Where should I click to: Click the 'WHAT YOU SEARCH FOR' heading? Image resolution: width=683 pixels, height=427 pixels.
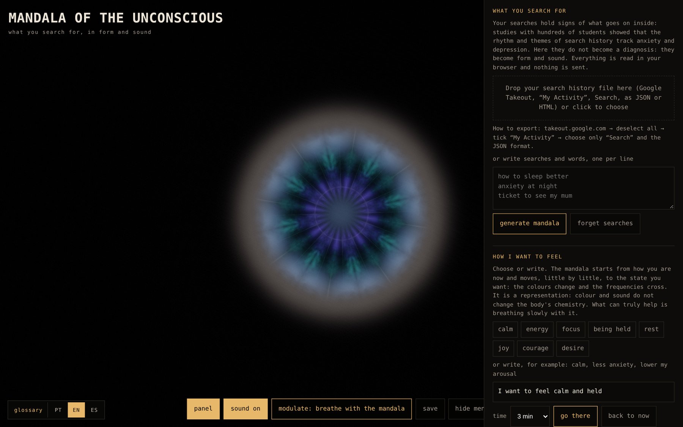pos(529,11)
